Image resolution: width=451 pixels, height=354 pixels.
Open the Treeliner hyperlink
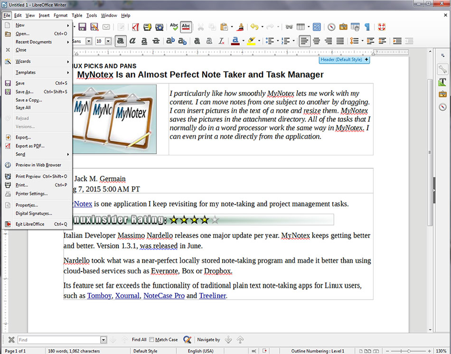coord(213,296)
